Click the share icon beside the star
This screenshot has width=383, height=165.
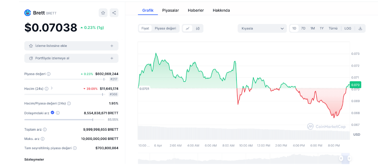click(x=114, y=13)
